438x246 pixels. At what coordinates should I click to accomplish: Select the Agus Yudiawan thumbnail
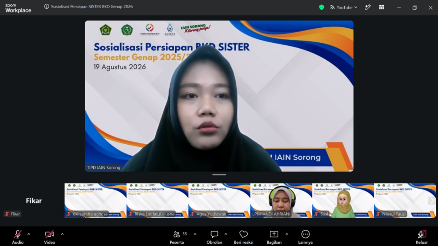[219, 200]
